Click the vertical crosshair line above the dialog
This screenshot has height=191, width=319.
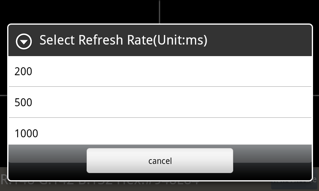(x=159, y=12)
